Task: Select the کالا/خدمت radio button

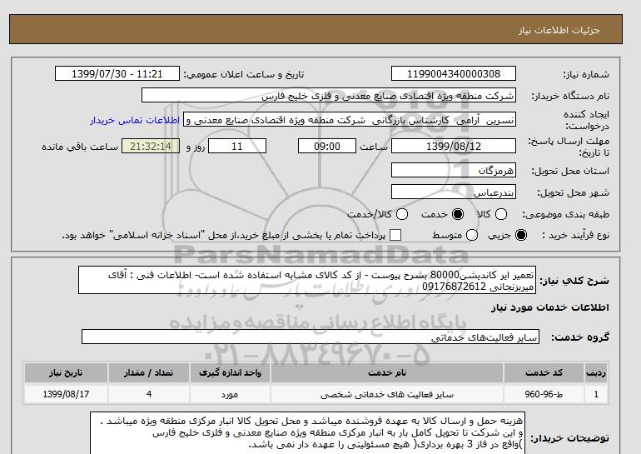Action: pyautogui.click(x=402, y=214)
